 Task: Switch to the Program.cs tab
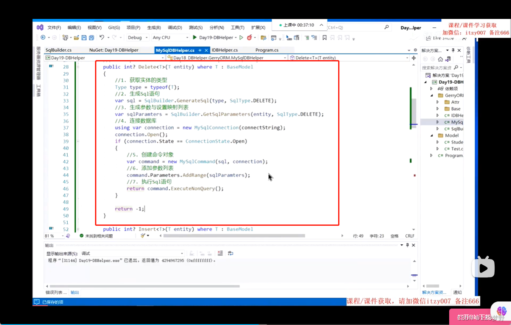(267, 50)
